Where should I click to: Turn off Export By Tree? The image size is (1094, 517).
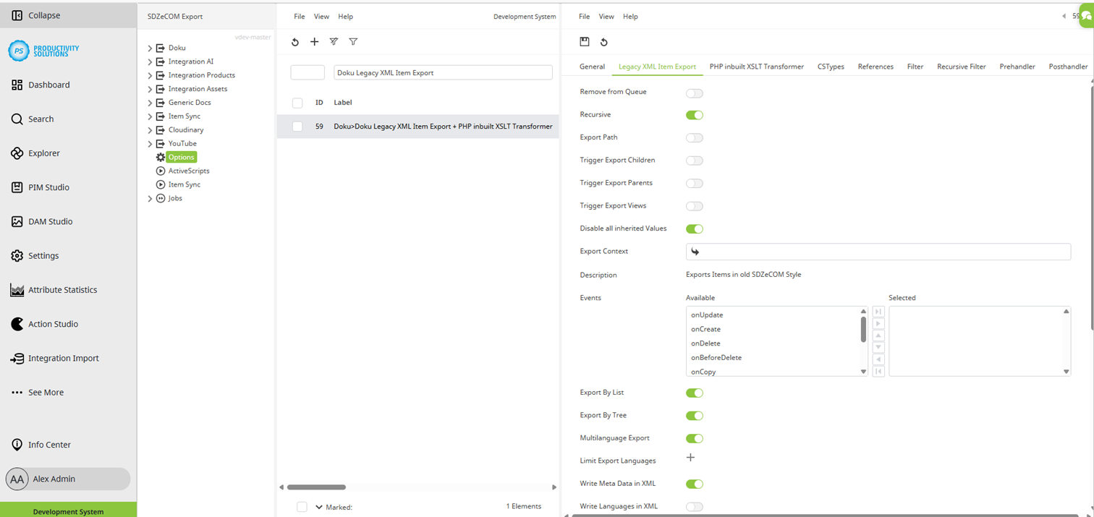[x=695, y=416]
